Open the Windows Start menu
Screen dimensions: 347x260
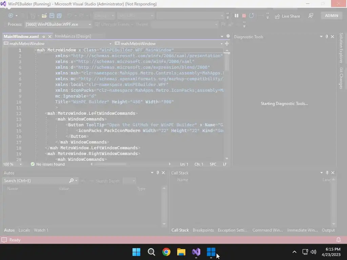click(x=136, y=252)
